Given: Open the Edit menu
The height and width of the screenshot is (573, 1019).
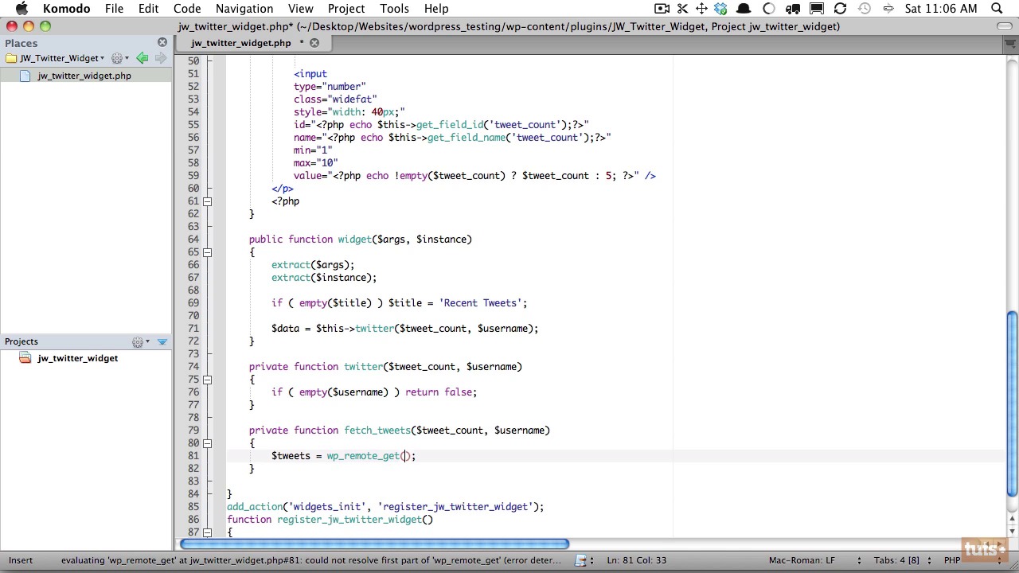Looking at the screenshot, I should (x=148, y=9).
